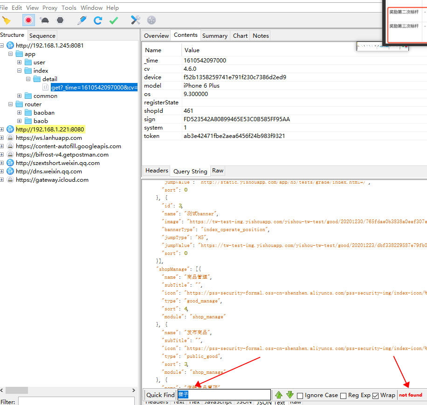Click the globe icon beside dns.weixin.qq.com
This screenshot has height=405, width=427.
10,172
